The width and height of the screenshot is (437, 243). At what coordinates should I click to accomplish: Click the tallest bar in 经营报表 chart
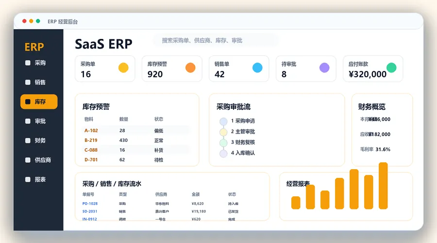click(x=383, y=186)
